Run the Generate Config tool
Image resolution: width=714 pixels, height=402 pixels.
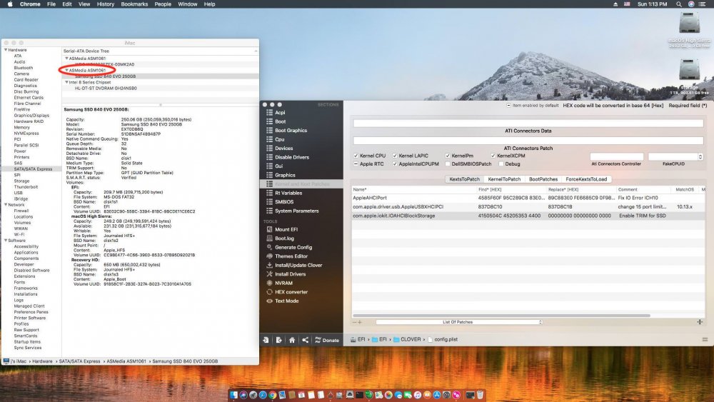[293, 247]
